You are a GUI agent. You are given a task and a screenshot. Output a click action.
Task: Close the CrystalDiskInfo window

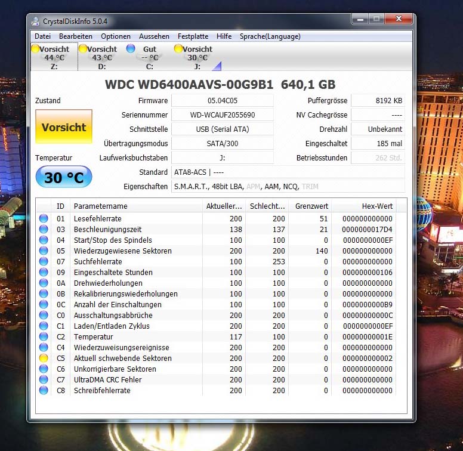point(399,19)
